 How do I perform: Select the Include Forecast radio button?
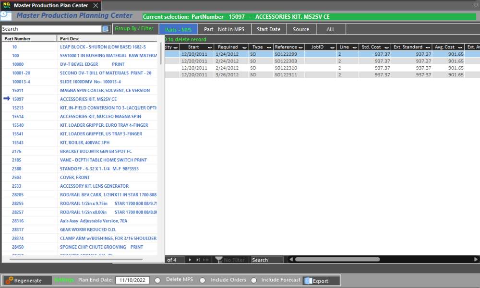(253, 280)
